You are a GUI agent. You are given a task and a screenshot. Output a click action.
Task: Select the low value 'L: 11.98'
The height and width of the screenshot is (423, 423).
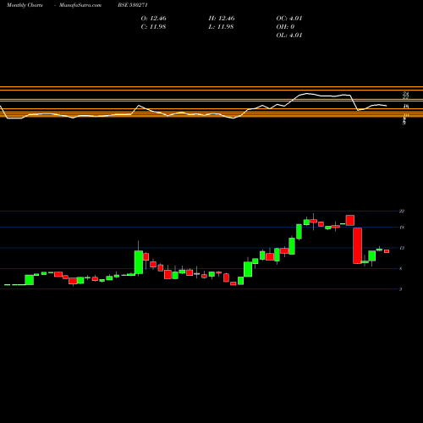(x=221, y=27)
